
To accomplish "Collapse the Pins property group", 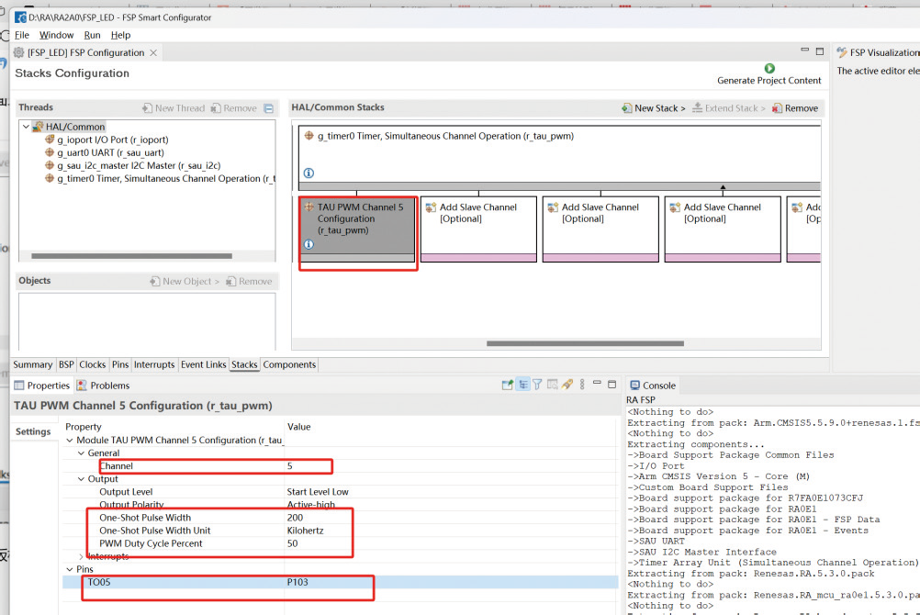I will point(70,569).
